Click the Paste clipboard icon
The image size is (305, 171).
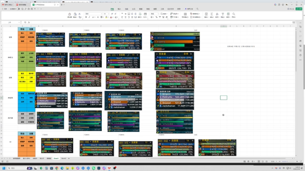pos(75,14)
